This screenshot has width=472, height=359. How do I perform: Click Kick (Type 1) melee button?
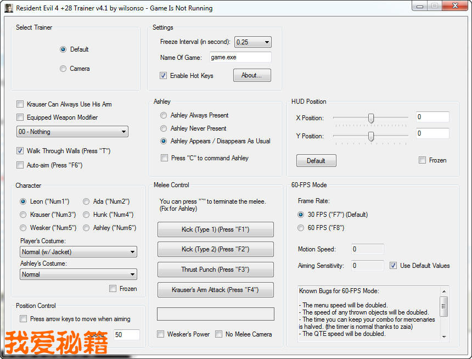[x=215, y=229]
